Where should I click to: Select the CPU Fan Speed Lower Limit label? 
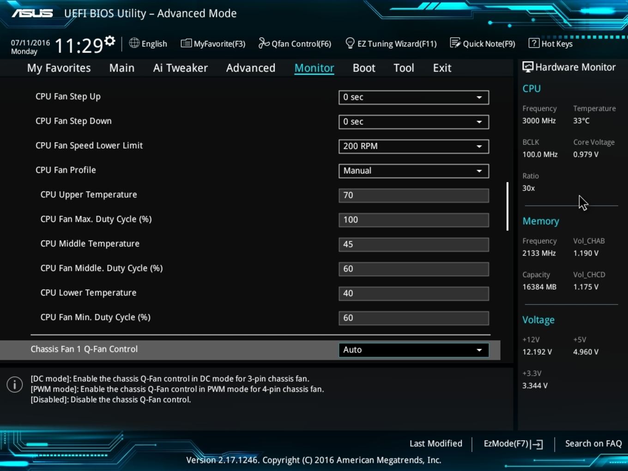pyautogui.click(x=89, y=145)
